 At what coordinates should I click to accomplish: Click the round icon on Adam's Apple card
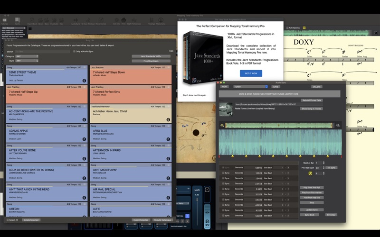coord(84,139)
